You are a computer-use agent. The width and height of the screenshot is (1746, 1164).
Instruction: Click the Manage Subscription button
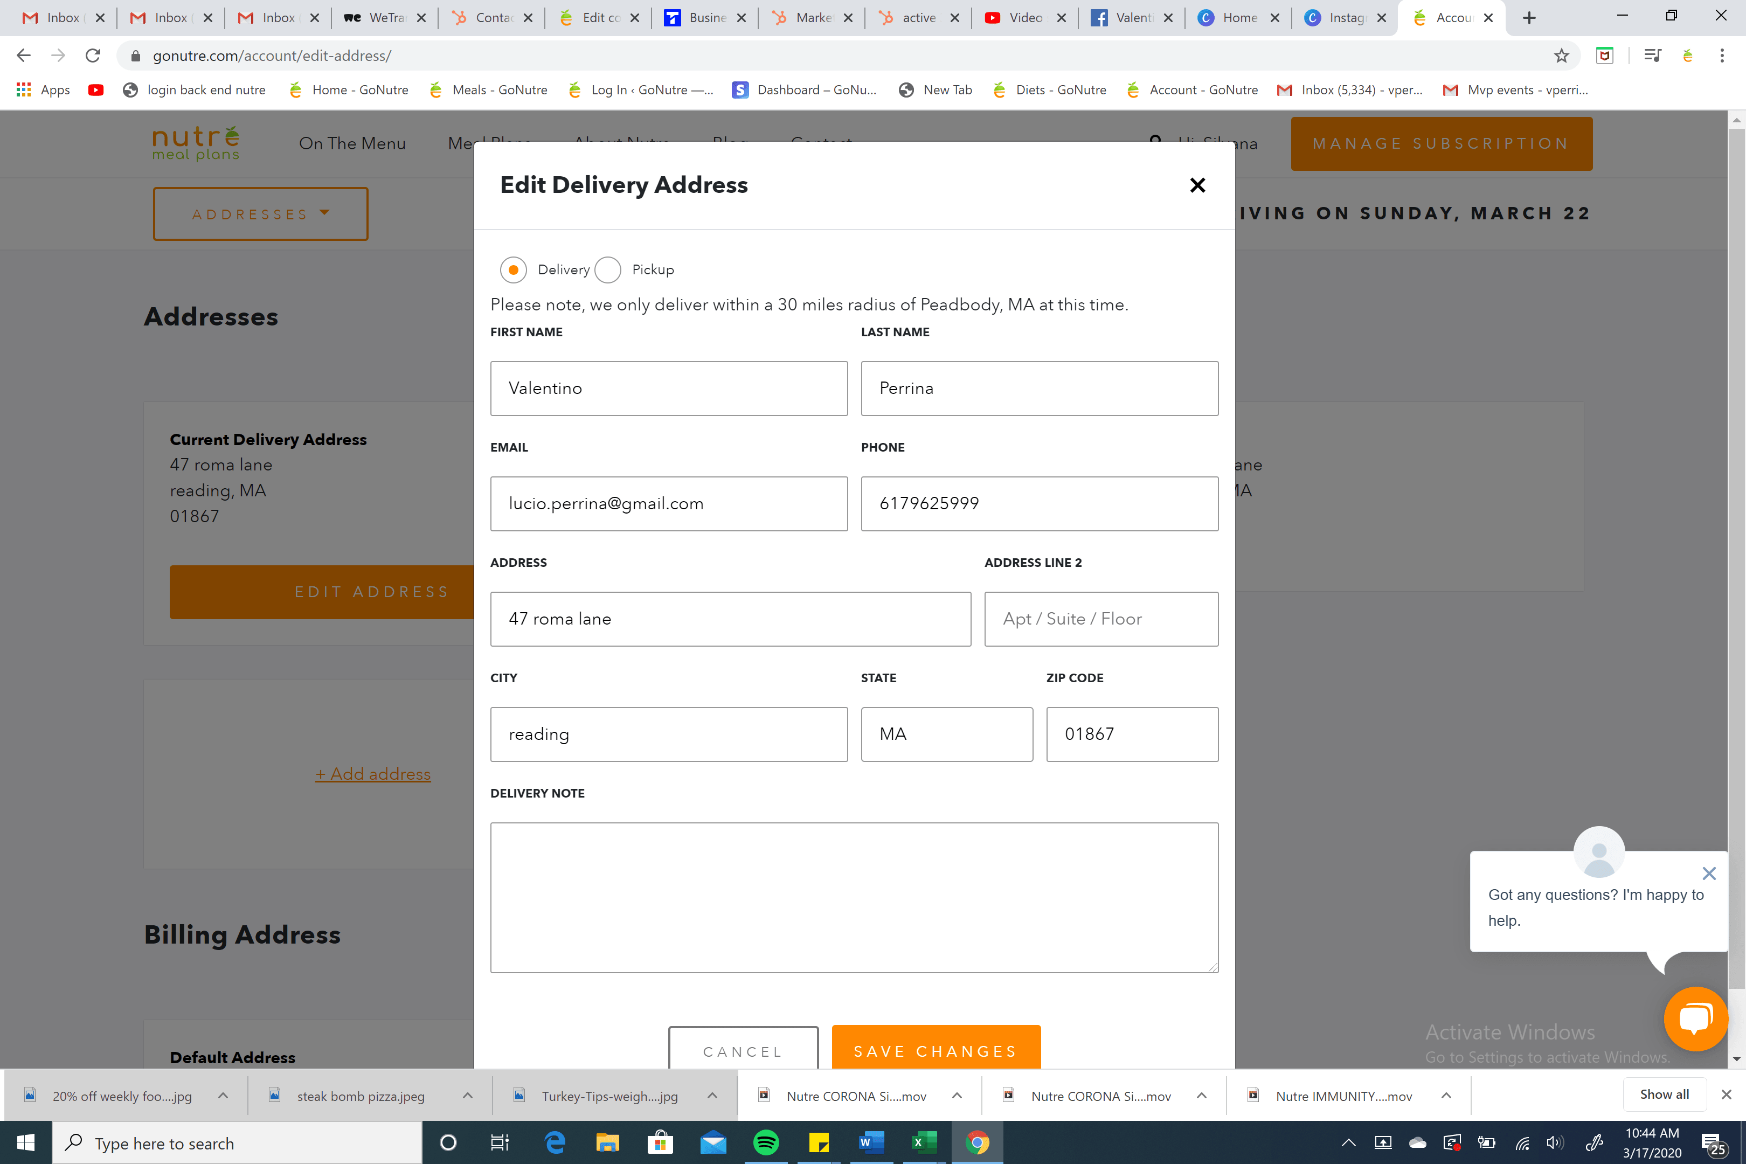coord(1441,143)
